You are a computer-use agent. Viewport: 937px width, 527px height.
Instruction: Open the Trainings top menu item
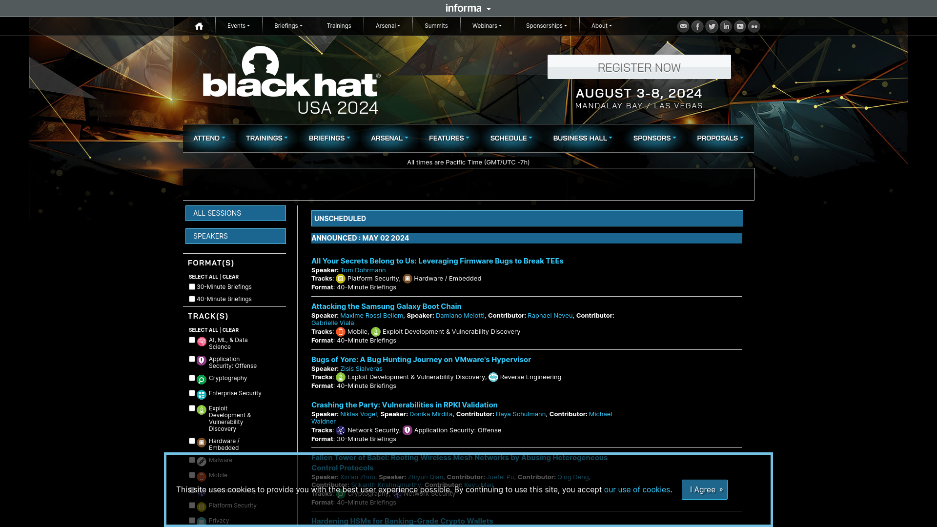(x=339, y=26)
